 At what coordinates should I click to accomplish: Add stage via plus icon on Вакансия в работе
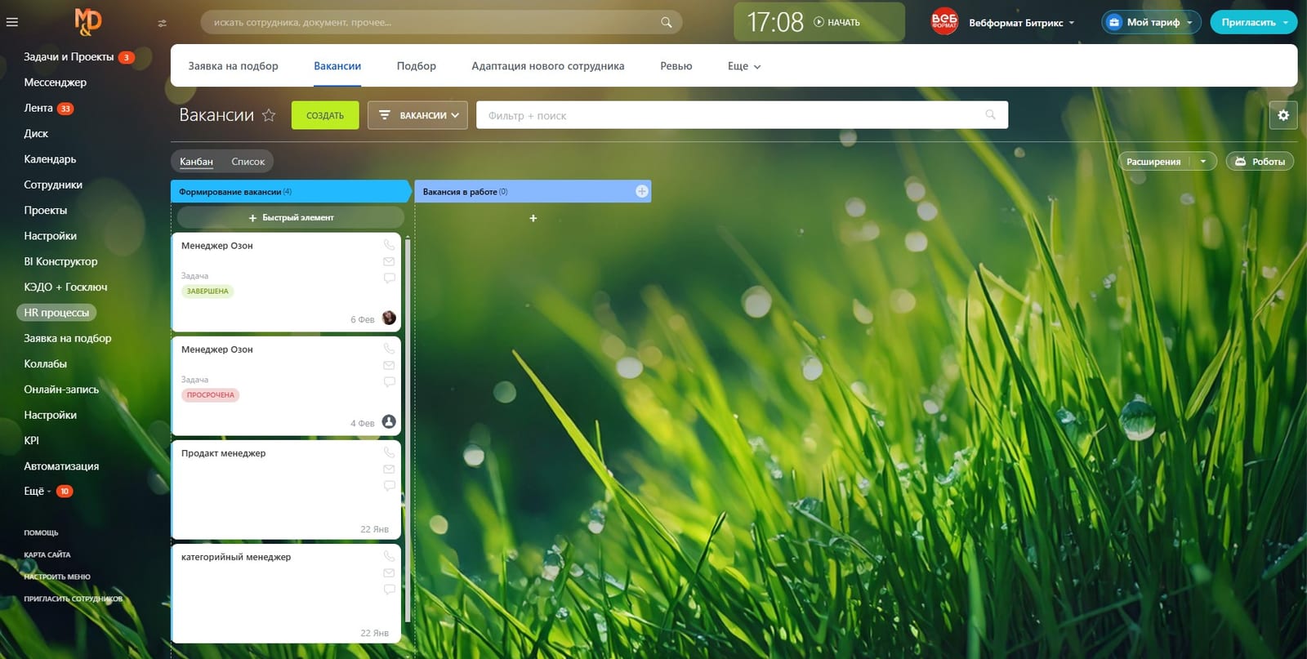642,191
